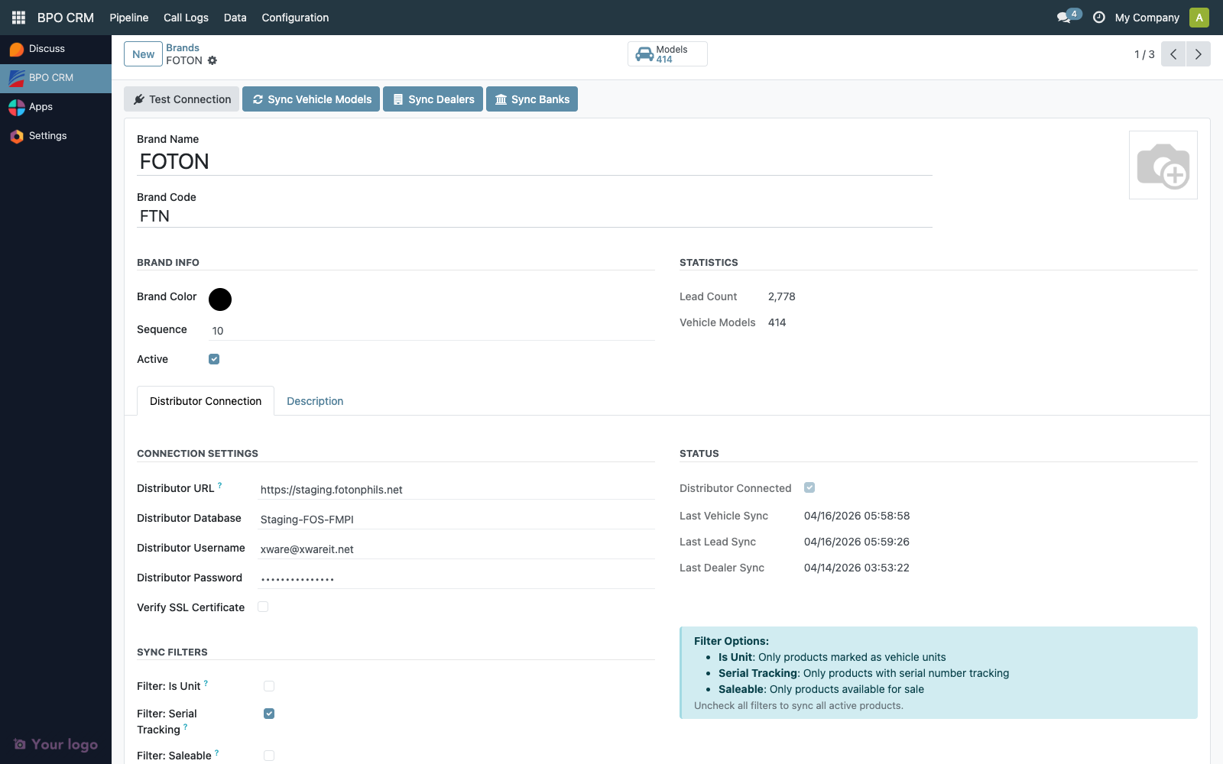Open Settings from the sidebar
The image size is (1223, 764).
[x=48, y=135]
